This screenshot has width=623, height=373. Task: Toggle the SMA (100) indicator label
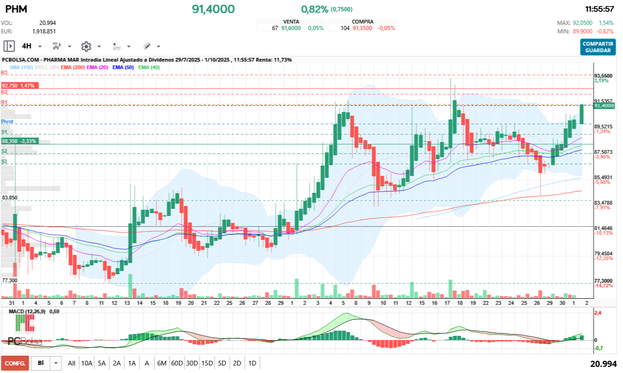click(x=20, y=67)
